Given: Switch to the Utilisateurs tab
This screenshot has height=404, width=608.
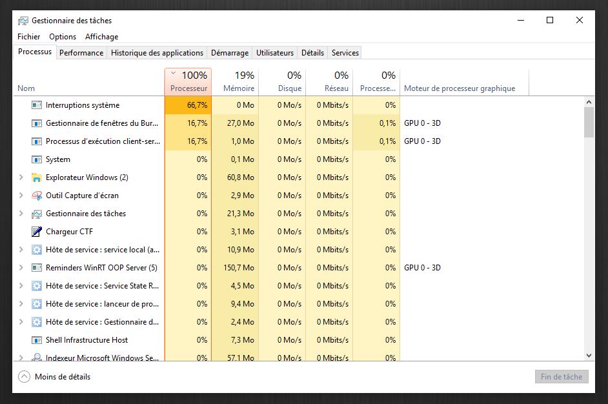Looking at the screenshot, I should click(275, 53).
